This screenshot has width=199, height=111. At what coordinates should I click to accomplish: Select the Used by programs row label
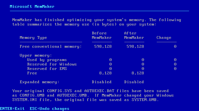point(47,60)
